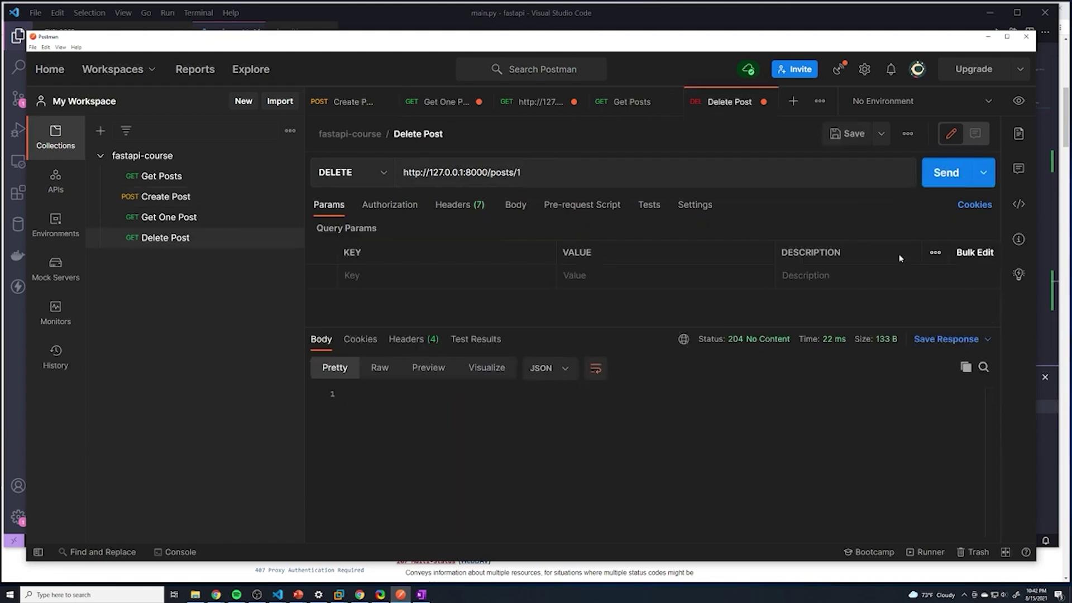Click the code snippet icon in right sidebar
The width and height of the screenshot is (1072, 603).
pyautogui.click(x=1018, y=204)
